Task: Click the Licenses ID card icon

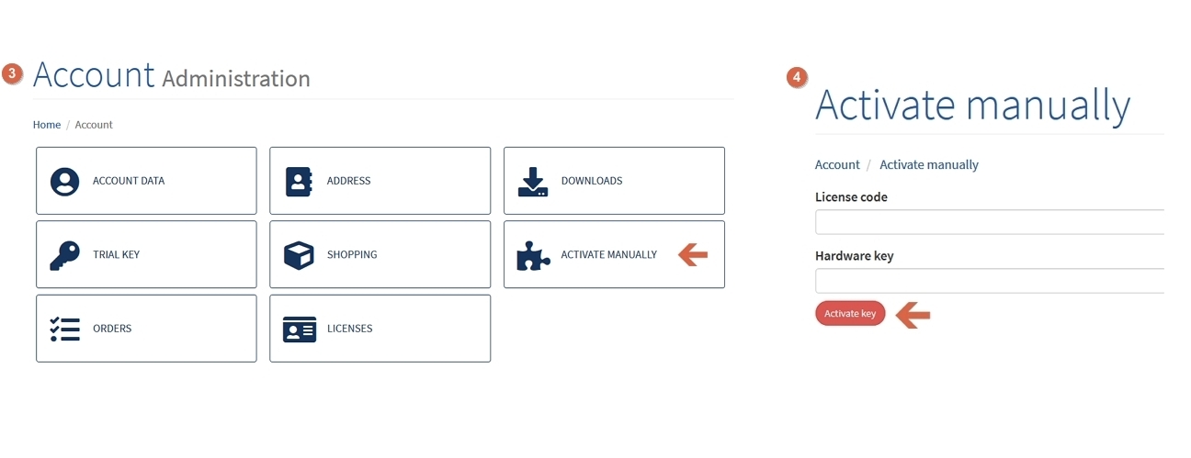Action: tap(300, 330)
